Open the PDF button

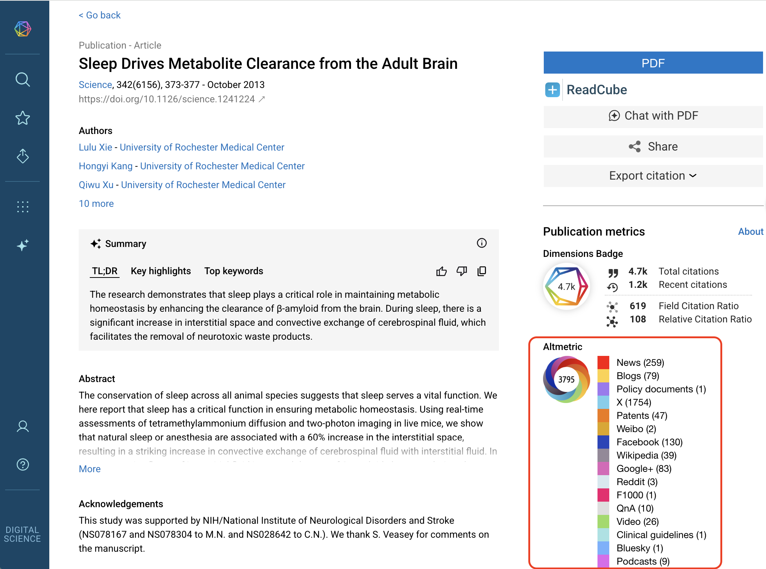point(653,63)
